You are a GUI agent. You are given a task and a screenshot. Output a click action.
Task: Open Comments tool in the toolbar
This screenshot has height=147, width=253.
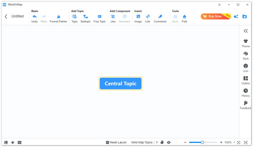(160, 18)
